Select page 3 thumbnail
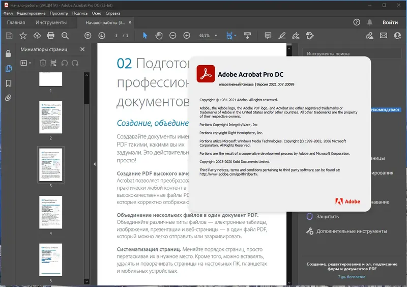 (50, 165)
